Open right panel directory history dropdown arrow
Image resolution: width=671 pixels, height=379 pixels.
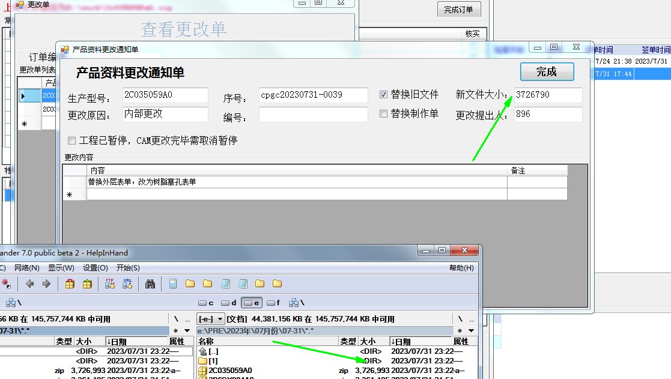(x=471, y=330)
